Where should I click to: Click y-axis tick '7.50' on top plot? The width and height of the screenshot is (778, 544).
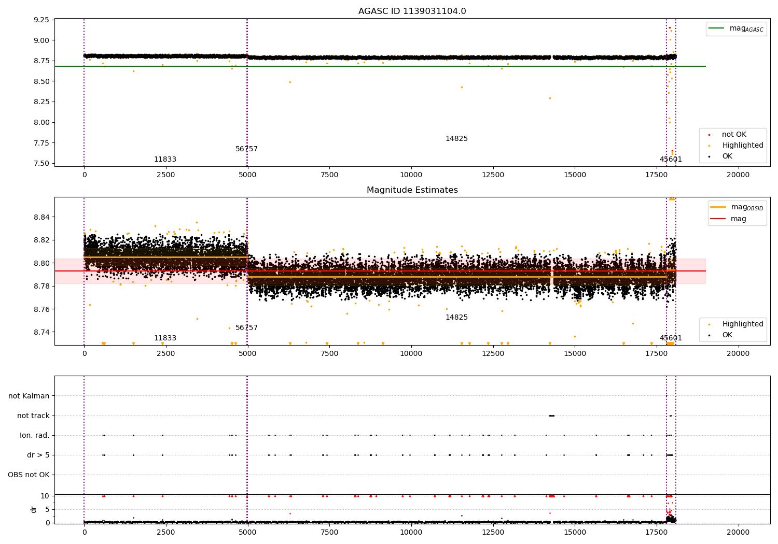coord(40,164)
